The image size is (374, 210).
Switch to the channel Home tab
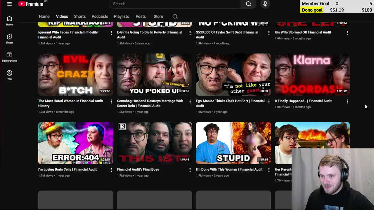click(44, 17)
